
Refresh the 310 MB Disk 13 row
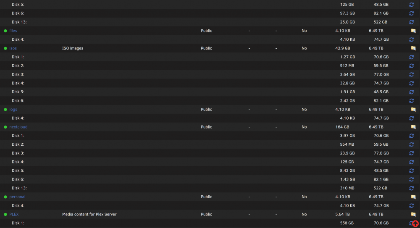pyautogui.click(x=412, y=189)
